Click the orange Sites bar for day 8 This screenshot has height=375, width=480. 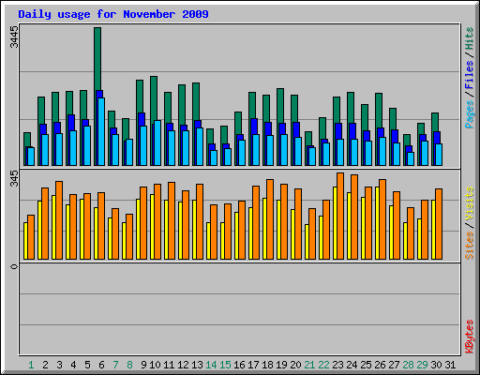pos(129,236)
